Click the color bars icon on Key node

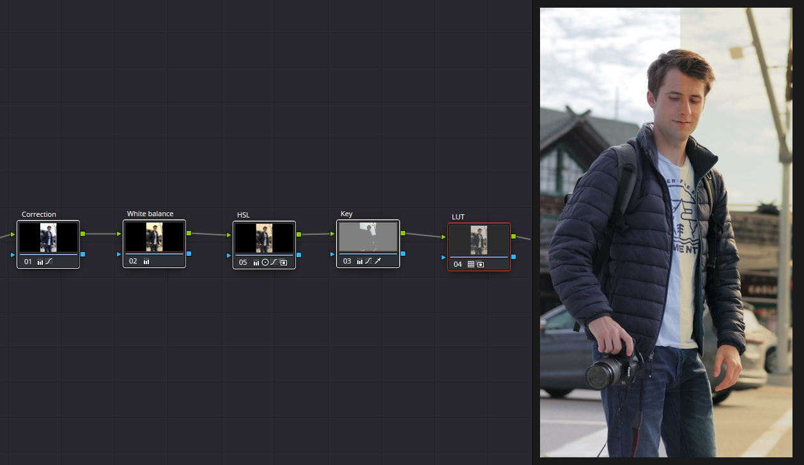[360, 261]
